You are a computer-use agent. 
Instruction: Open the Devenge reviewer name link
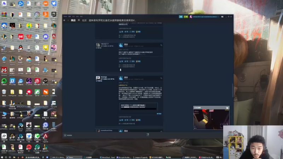[104, 77]
